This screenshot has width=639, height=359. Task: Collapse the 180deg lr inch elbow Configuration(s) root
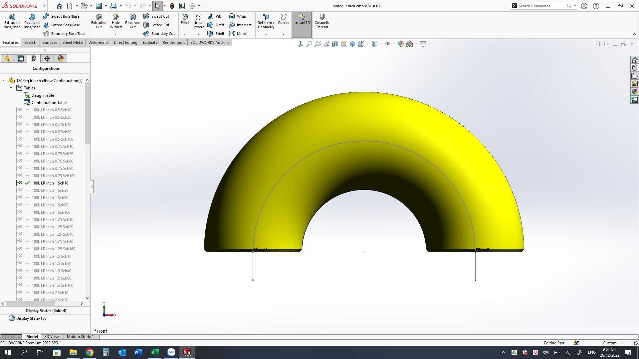coord(4,80)
